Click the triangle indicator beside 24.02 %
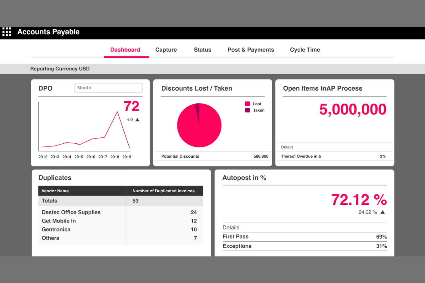The width and height of the screenshot is (425, 283). (x=382, y=212)
